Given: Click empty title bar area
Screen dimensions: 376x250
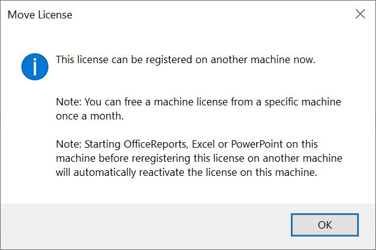Looking at the screenshot, I should 202,15.
